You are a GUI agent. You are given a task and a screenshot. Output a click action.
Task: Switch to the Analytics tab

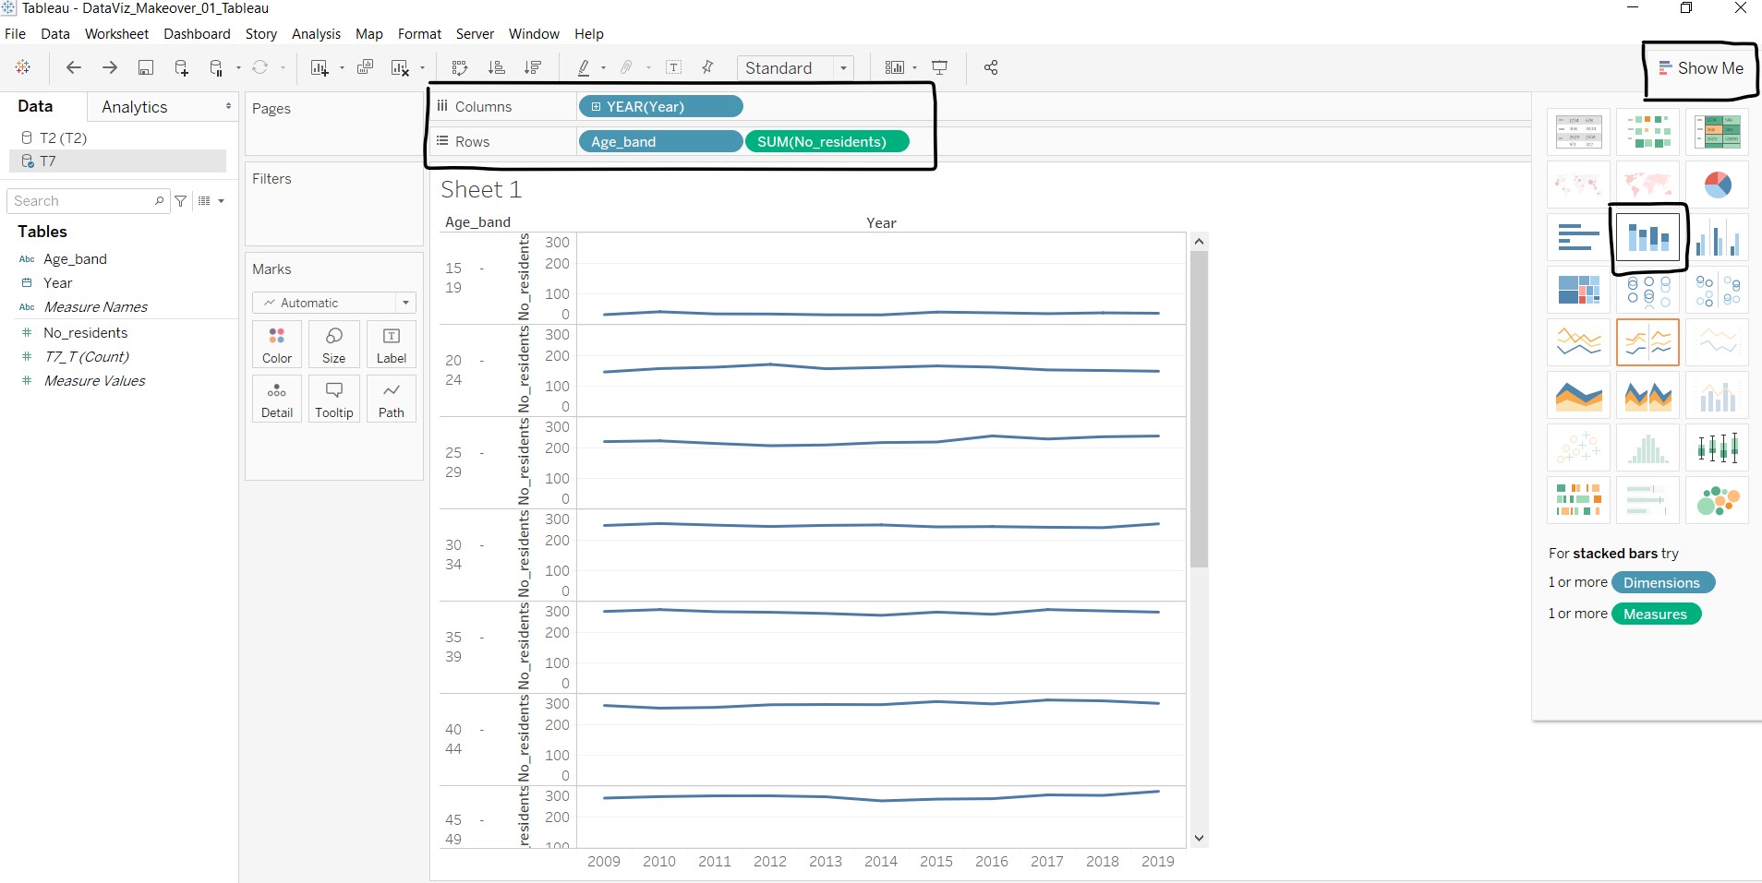coord(134,106)
